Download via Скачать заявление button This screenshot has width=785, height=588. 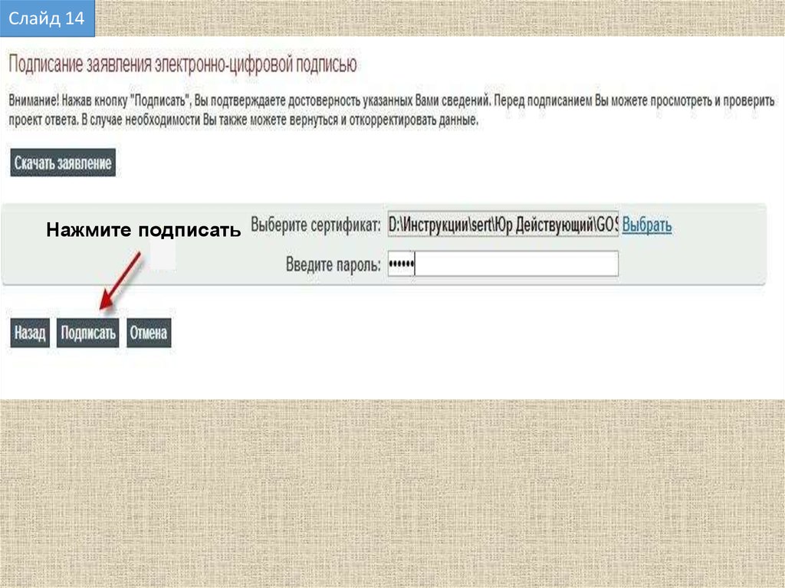coord(63,163)
